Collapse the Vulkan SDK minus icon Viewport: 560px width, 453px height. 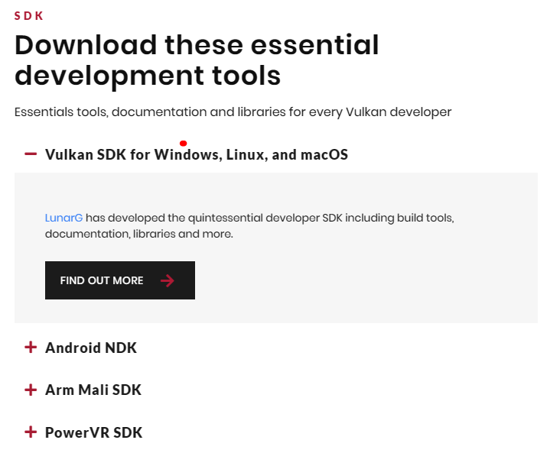coord(31,154)
